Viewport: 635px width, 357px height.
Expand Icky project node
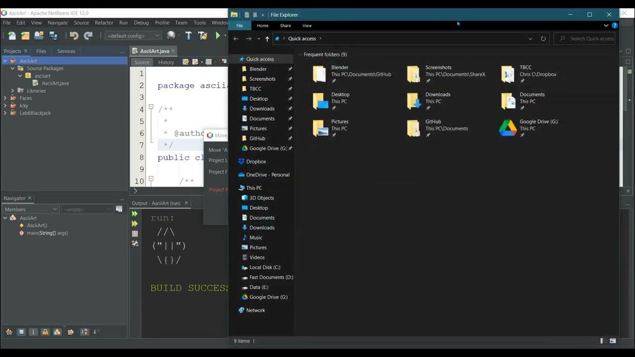pos(5,106)
